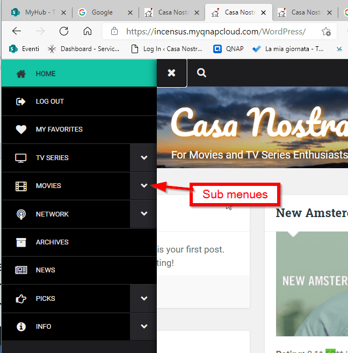
Task: Close the active Casa Nostra tab
Action: [263, 12]
